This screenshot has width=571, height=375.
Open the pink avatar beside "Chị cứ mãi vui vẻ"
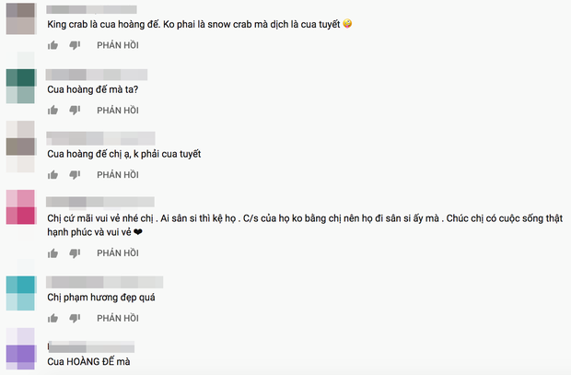(20, 206)
